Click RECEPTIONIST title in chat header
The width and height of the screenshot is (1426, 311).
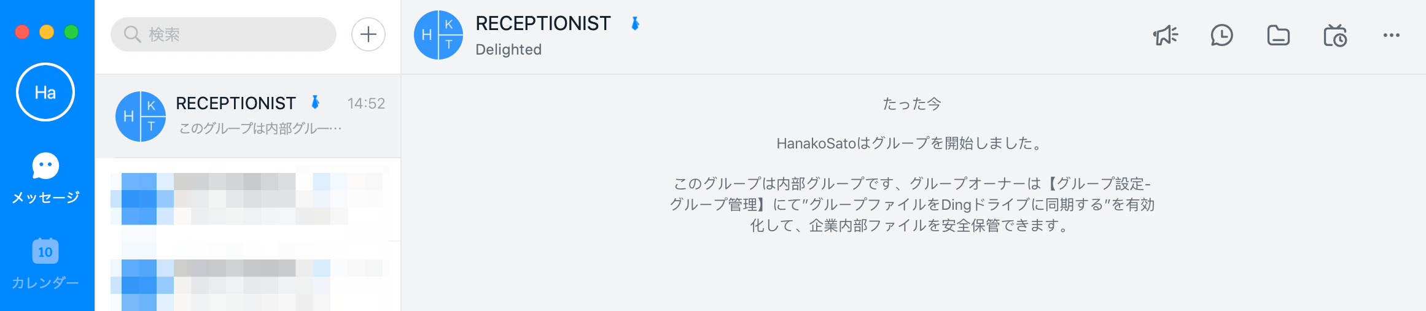click(543, 23)
